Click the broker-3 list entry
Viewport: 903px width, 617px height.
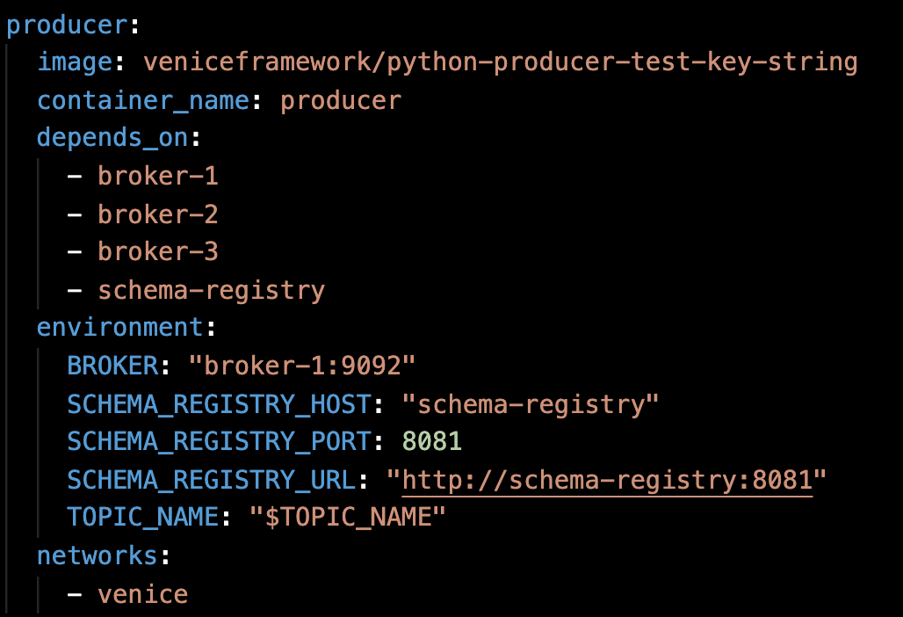(158, 252)
